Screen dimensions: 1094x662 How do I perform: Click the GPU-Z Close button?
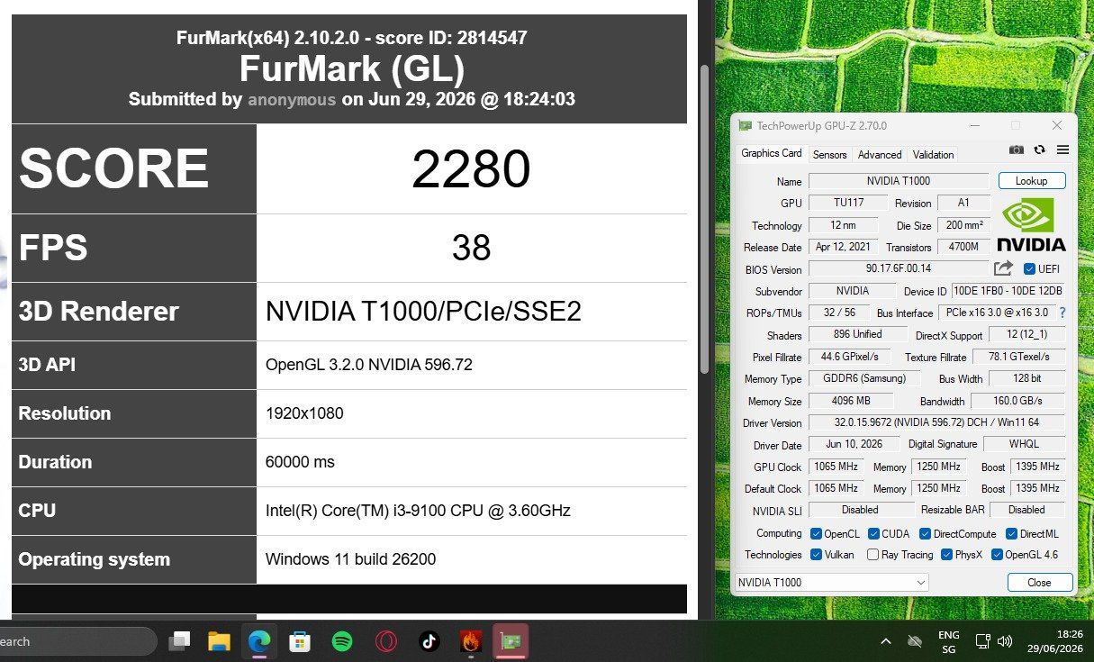(x=1039, y=583)
